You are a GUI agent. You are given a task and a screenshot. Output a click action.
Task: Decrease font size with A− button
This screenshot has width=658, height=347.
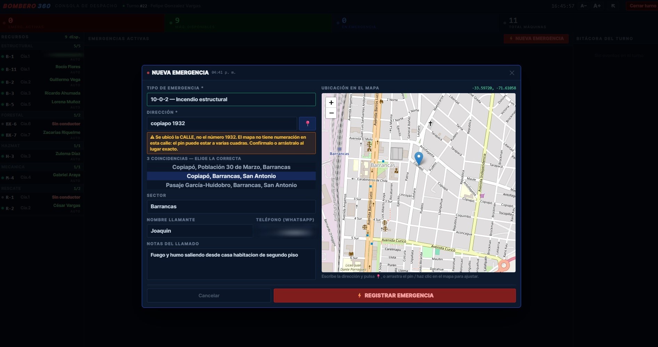click(584, 6)
